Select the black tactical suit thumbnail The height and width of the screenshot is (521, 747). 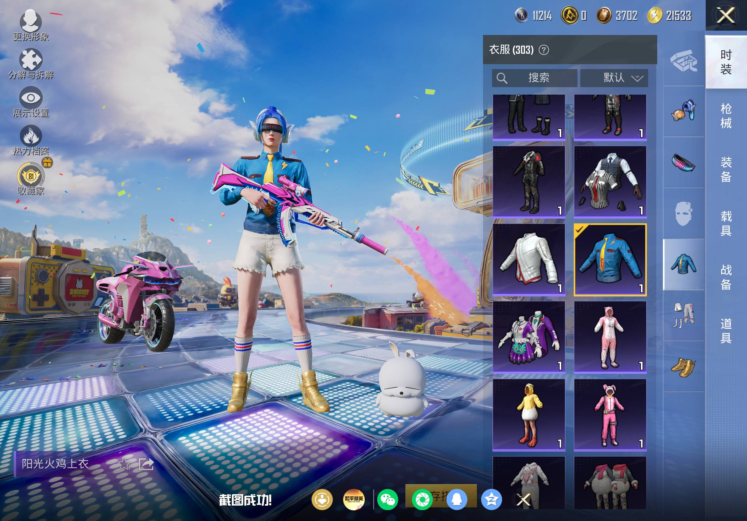[529, 181]
